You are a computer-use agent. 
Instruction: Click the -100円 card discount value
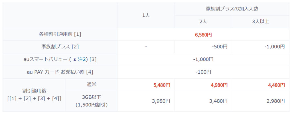(203, 72)
